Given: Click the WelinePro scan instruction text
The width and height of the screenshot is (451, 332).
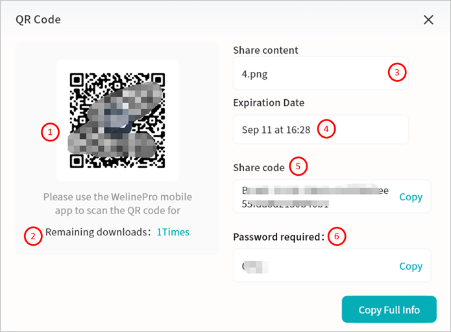Looking at the screenshot, I should point(117,203).
